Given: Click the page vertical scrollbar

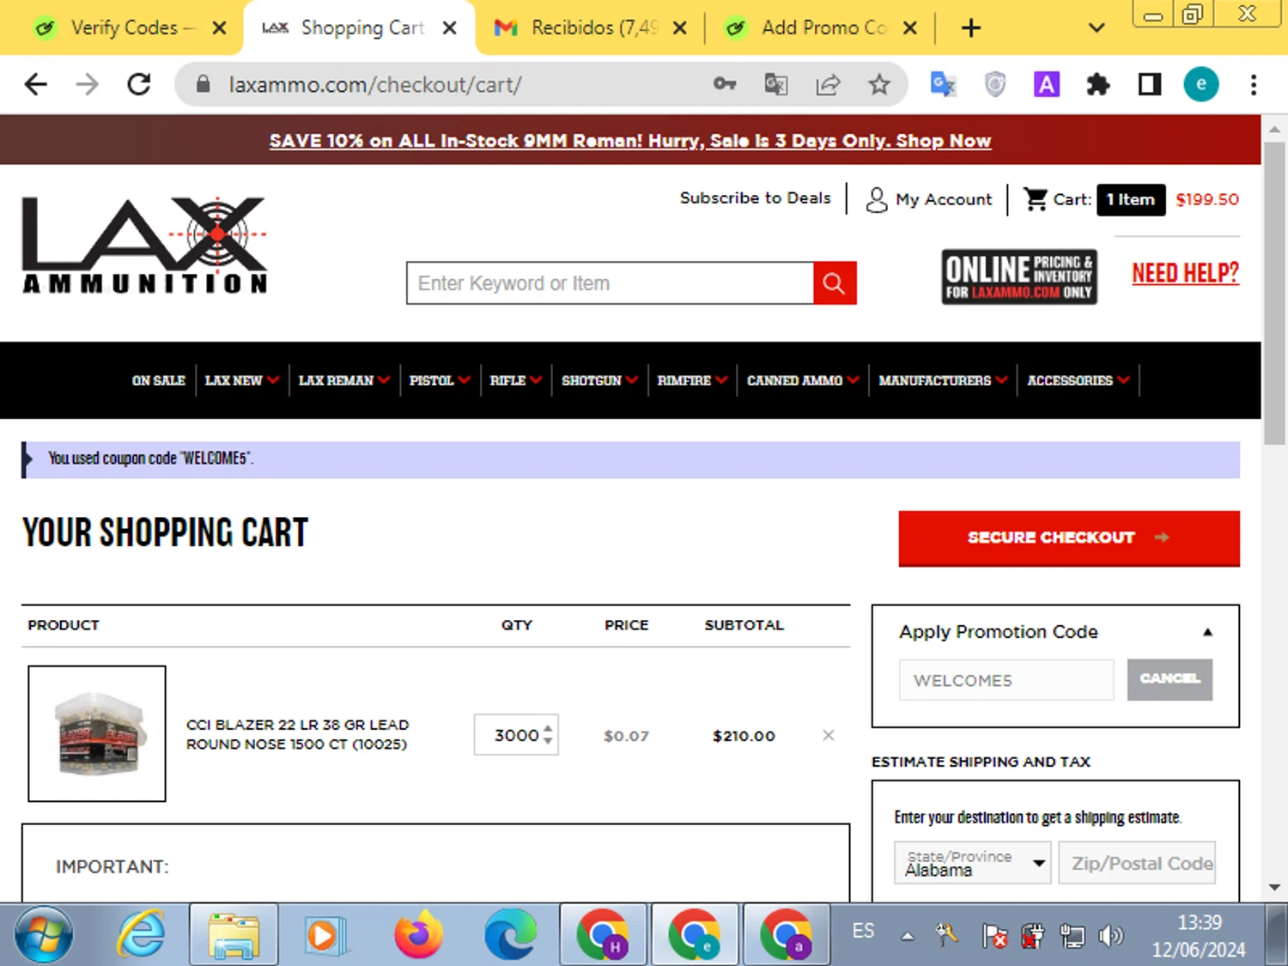Looking at the screenshot, I should click(x=1274, y=294).
